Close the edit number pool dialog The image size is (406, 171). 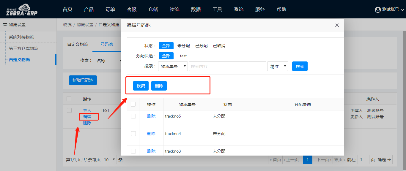(337, 25)
